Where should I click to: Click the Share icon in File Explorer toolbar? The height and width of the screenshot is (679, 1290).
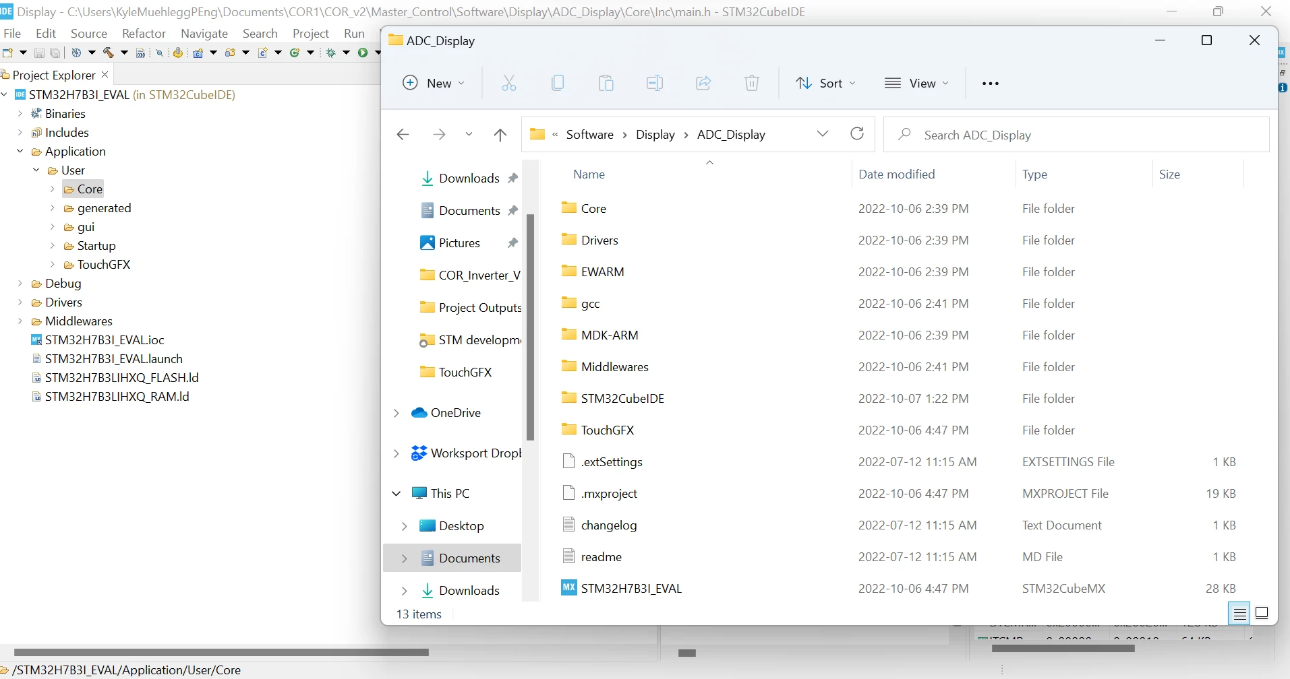pos(703,83)
